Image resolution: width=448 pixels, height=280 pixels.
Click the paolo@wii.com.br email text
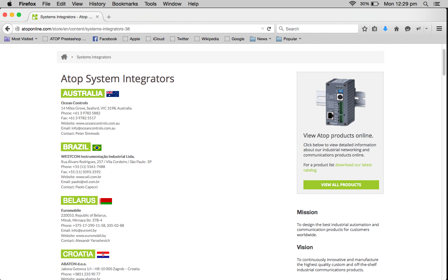[x=85, y=182]
